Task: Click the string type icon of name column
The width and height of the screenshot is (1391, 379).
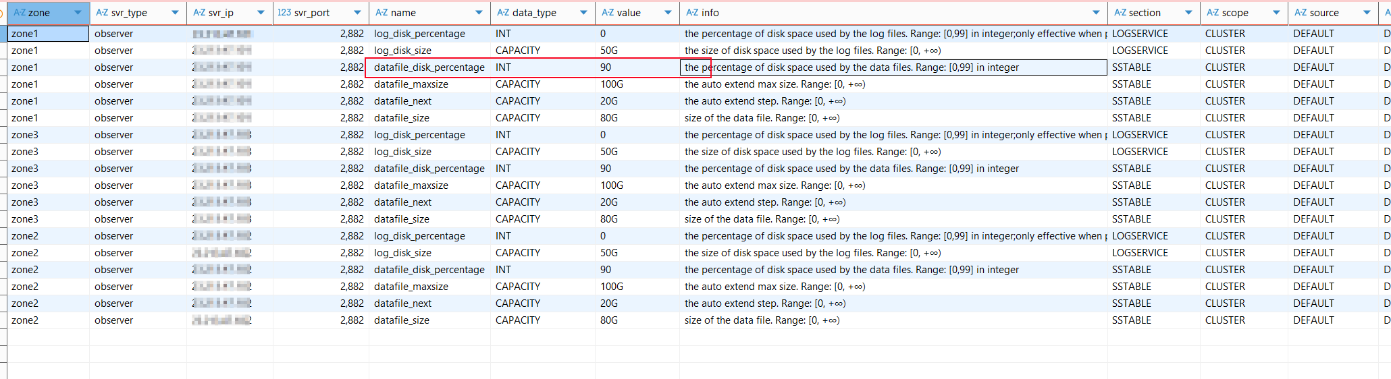Action: [382, 13]
